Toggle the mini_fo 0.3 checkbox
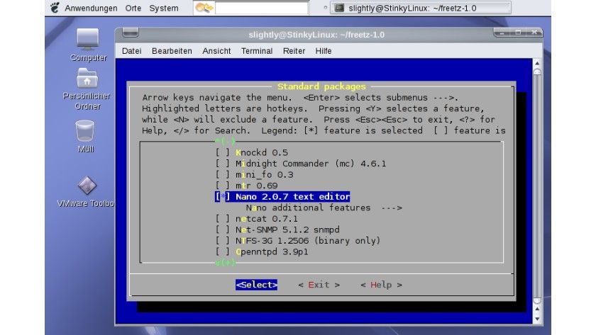Viewport: 596px width, 335px height. (x=223, y=174)
